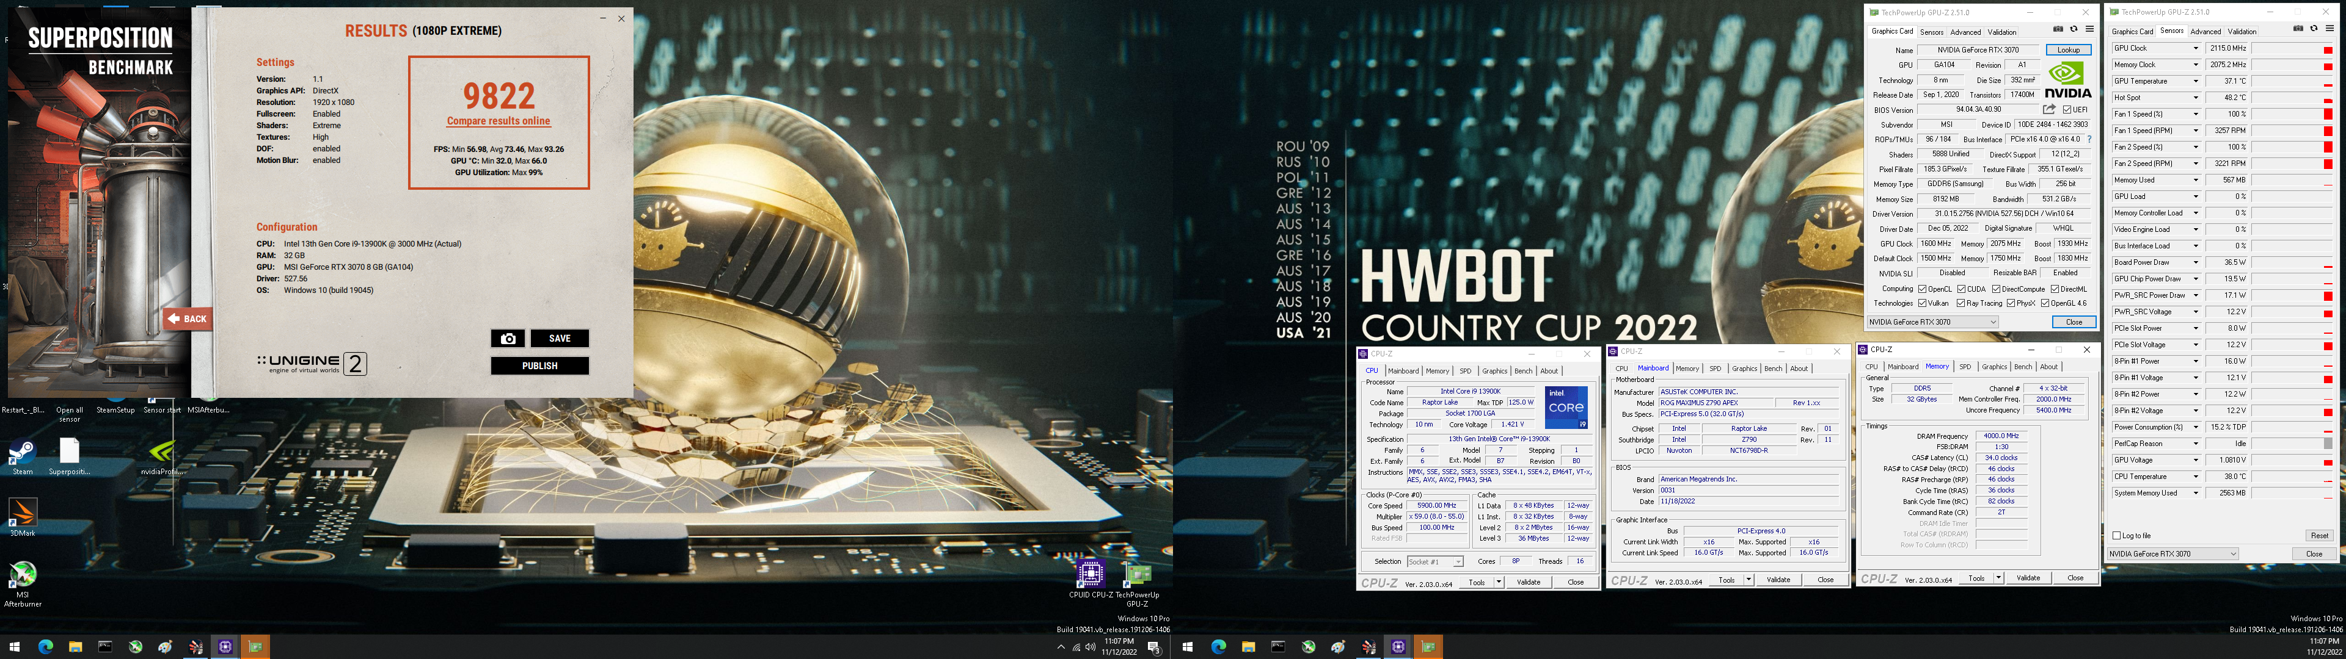The image size is (2346, 659).
Task: Click GPU-Z icon in left taskbar
Action: coord(255,647)
